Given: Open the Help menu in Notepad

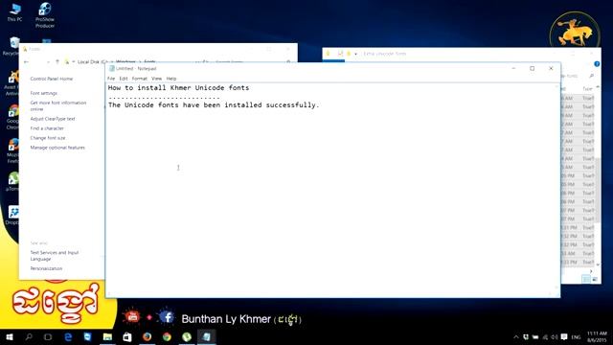Looking at the screenshot, I should click(171, 79).
